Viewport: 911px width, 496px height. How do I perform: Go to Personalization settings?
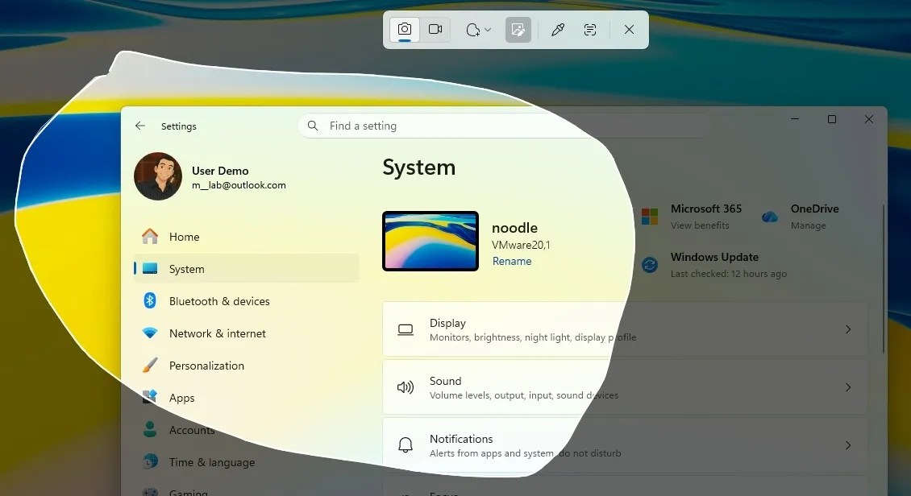247,366
